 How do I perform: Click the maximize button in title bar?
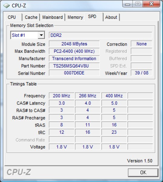pyautogui.click(x=138, y=4)
